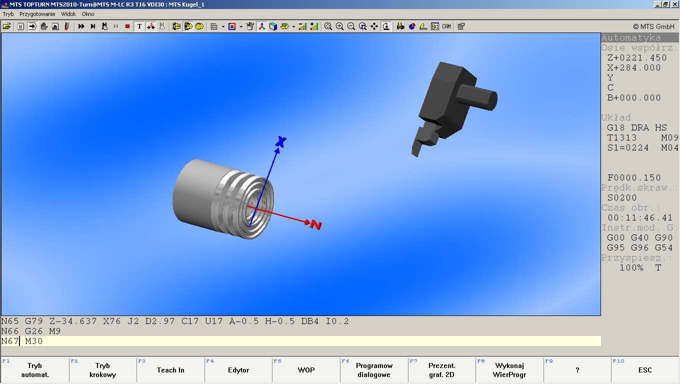Toggle the yellow chuck view icon

coord(188,26)
